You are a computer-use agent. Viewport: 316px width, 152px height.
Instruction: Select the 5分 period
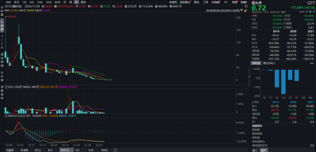point(32,2)
